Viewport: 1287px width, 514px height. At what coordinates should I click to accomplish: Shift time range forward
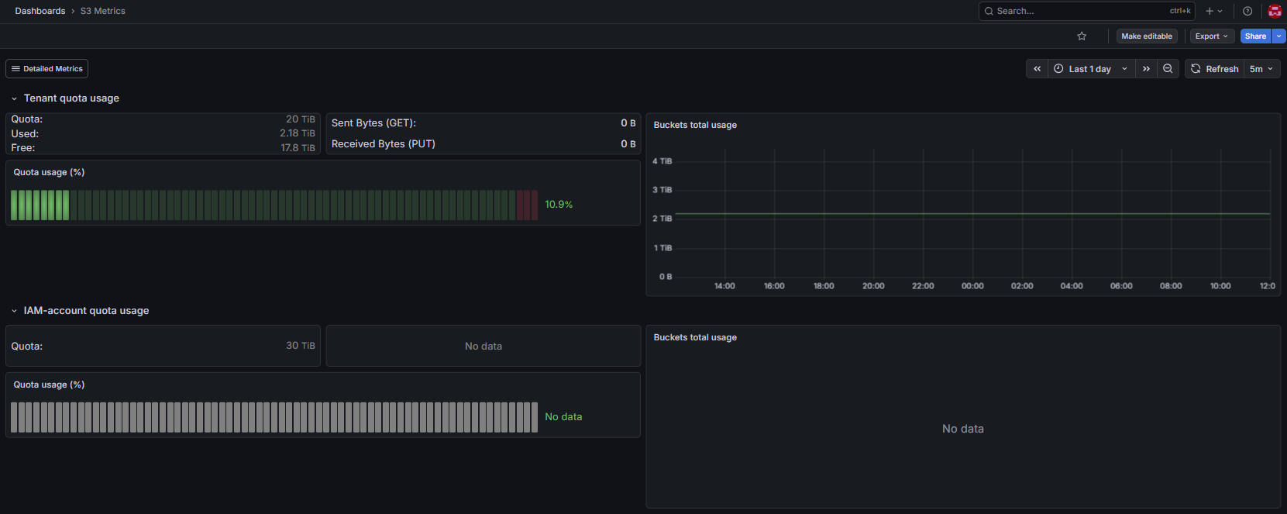[x=1146, y=69]
